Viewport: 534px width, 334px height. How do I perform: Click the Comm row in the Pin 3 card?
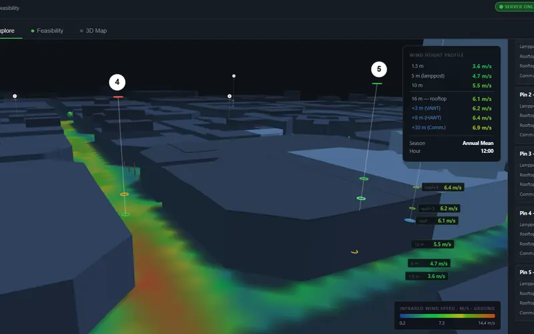click(x=527, y=194)
